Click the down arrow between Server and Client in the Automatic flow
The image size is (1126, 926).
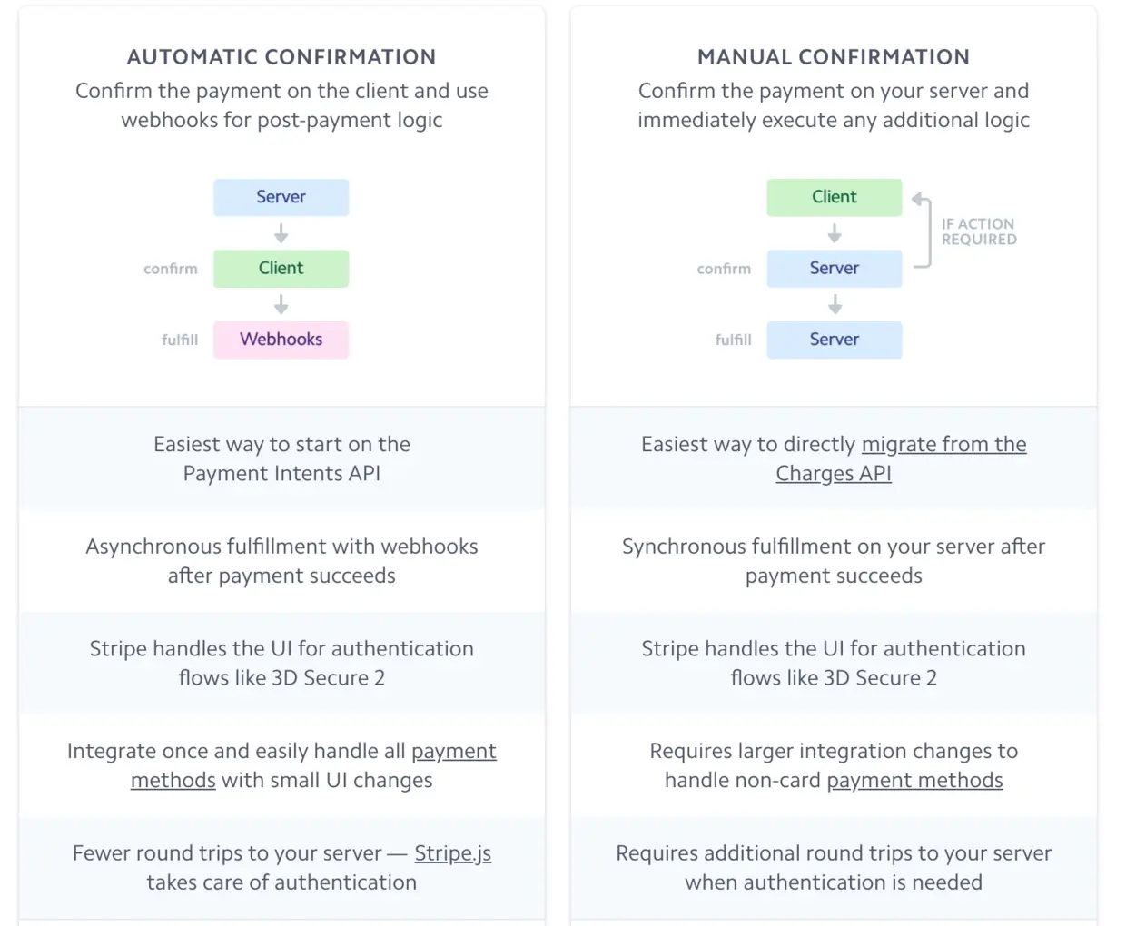click(x=281, y=233)
